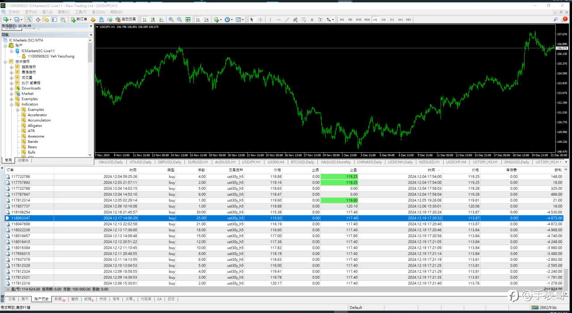Select the cursor arrow tool
This screenshot has width=572, height=313.
coord(252,20)
